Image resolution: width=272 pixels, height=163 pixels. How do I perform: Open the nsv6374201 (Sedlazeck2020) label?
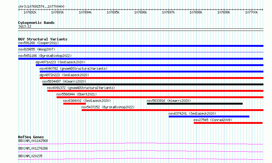click(x=192, y=113)
